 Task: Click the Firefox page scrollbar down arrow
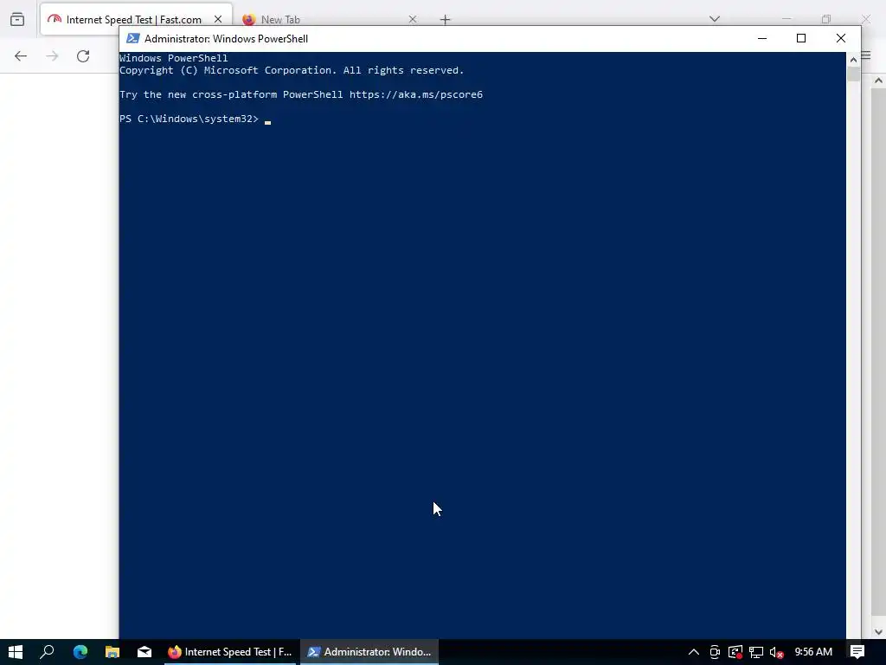point(878,631)
